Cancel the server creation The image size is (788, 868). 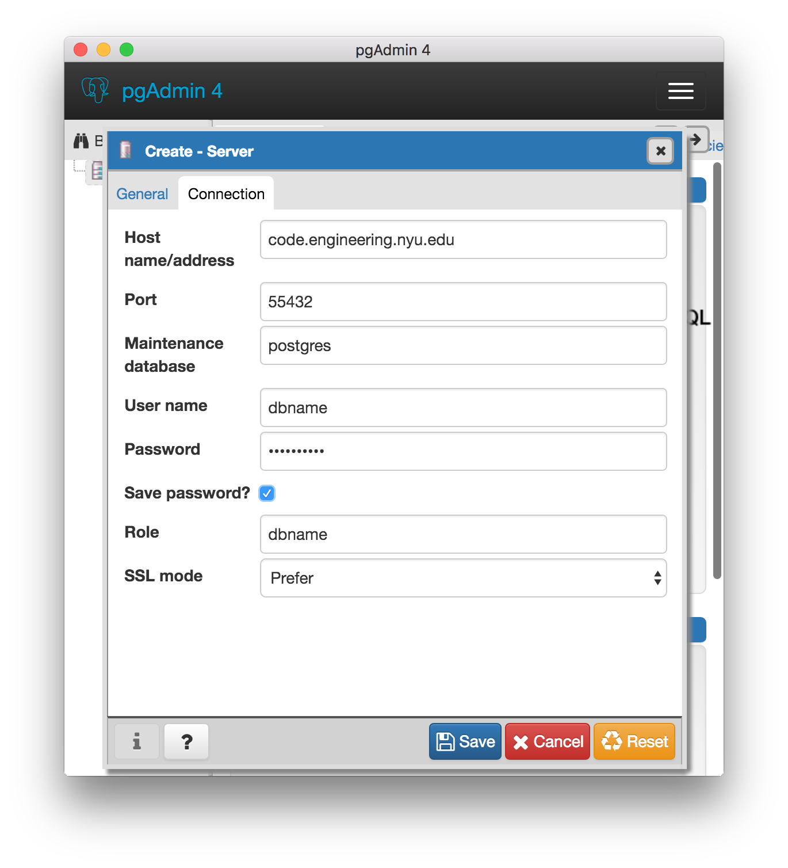click(548, 741)
